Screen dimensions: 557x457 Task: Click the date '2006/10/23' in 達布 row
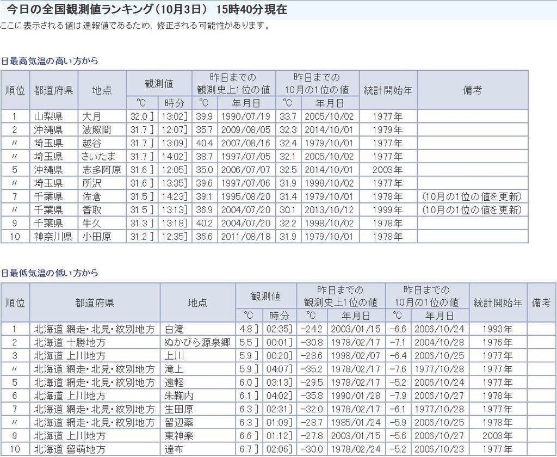440,449
